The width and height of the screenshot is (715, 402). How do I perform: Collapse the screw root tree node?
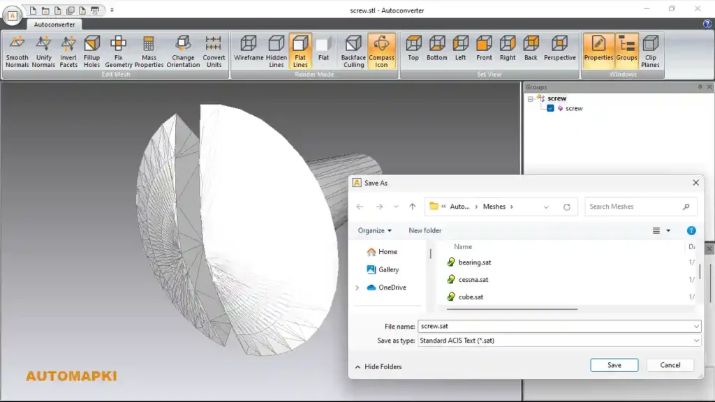(531, 98)
